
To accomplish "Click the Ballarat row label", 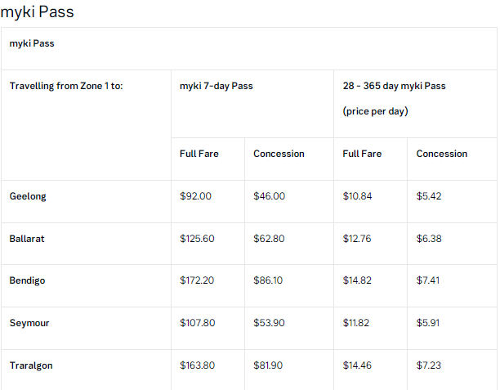I will pos(28,239).
